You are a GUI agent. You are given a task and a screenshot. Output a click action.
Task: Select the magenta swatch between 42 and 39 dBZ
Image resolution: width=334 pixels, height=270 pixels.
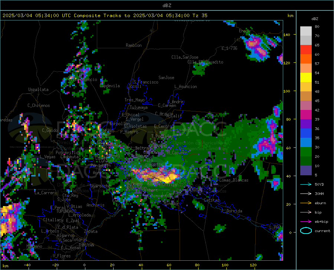pyautogui.click(x=306, y=115)
